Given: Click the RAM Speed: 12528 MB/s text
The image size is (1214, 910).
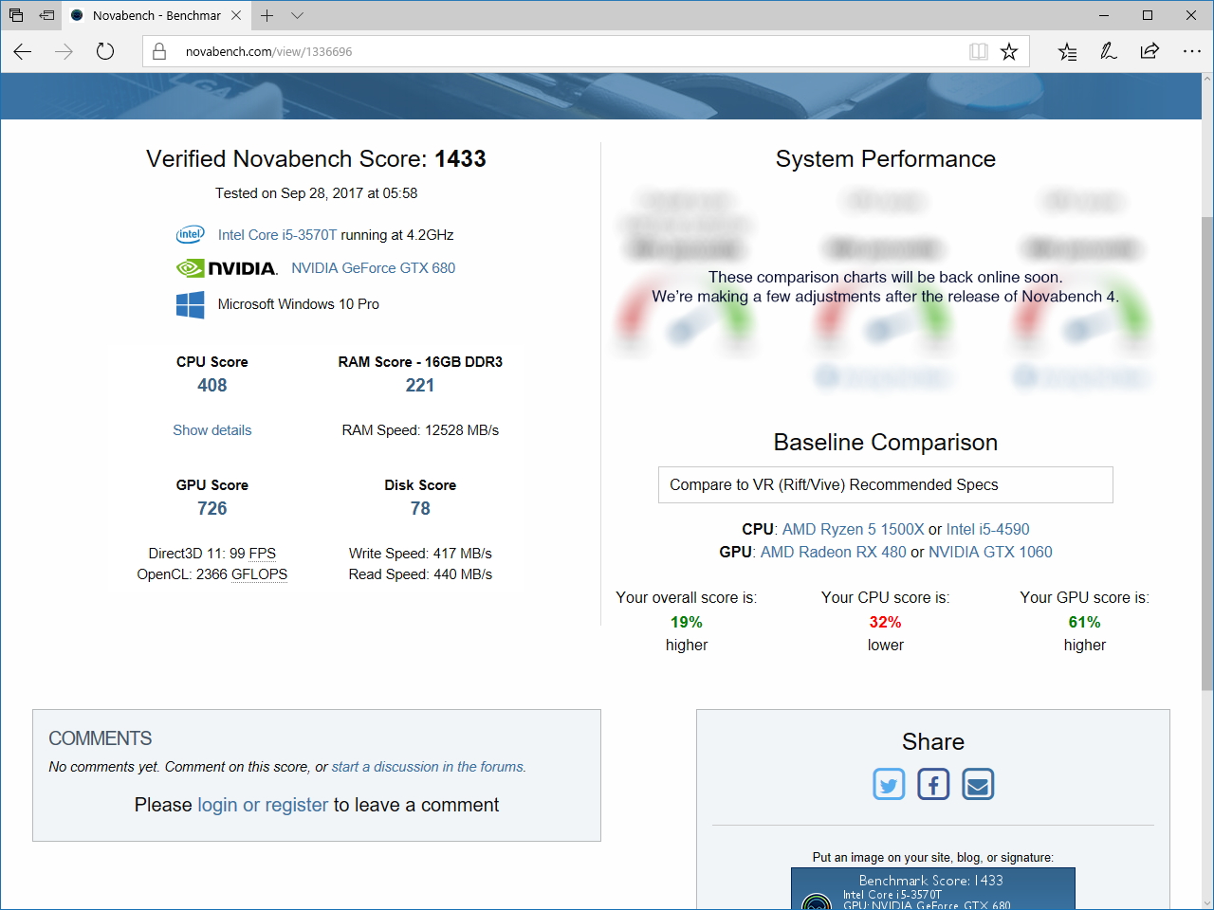Looking at the screenshot, I should [x=420, y=430].
